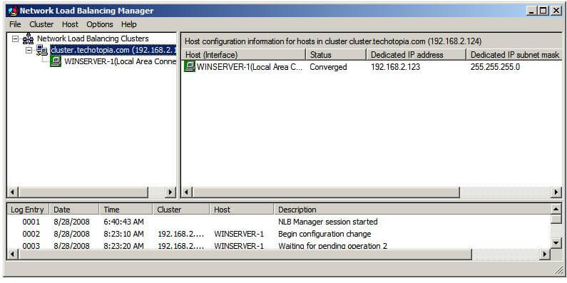Click the Host column header in log

tap(242, 210)
